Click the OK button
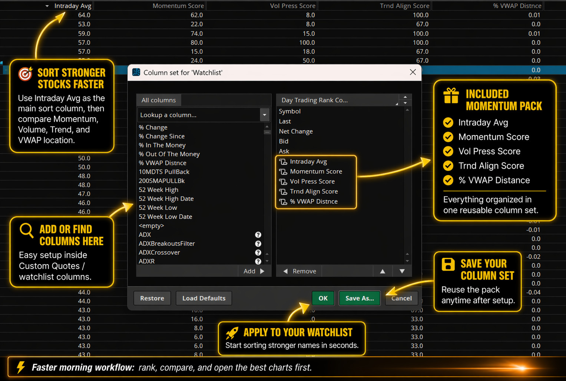The width and height of the screenshot is (566, 381). [x=323, y=298]
